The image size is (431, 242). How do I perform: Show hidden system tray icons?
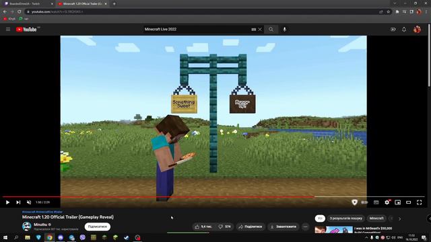click(366, 237)
